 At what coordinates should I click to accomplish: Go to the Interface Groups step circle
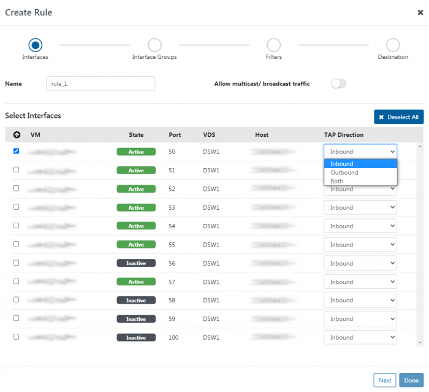pyautogui.click(x=154, y=45)
